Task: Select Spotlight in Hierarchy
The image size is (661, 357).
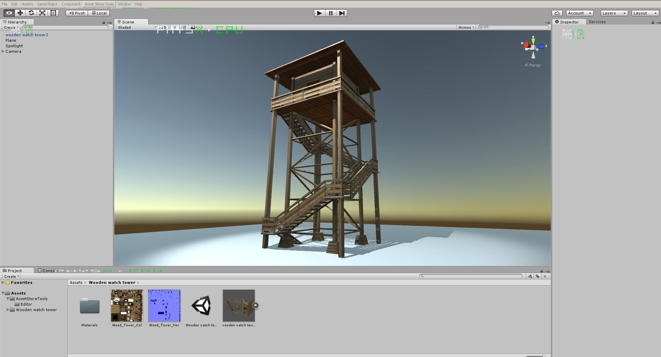Action: (14, 46)
